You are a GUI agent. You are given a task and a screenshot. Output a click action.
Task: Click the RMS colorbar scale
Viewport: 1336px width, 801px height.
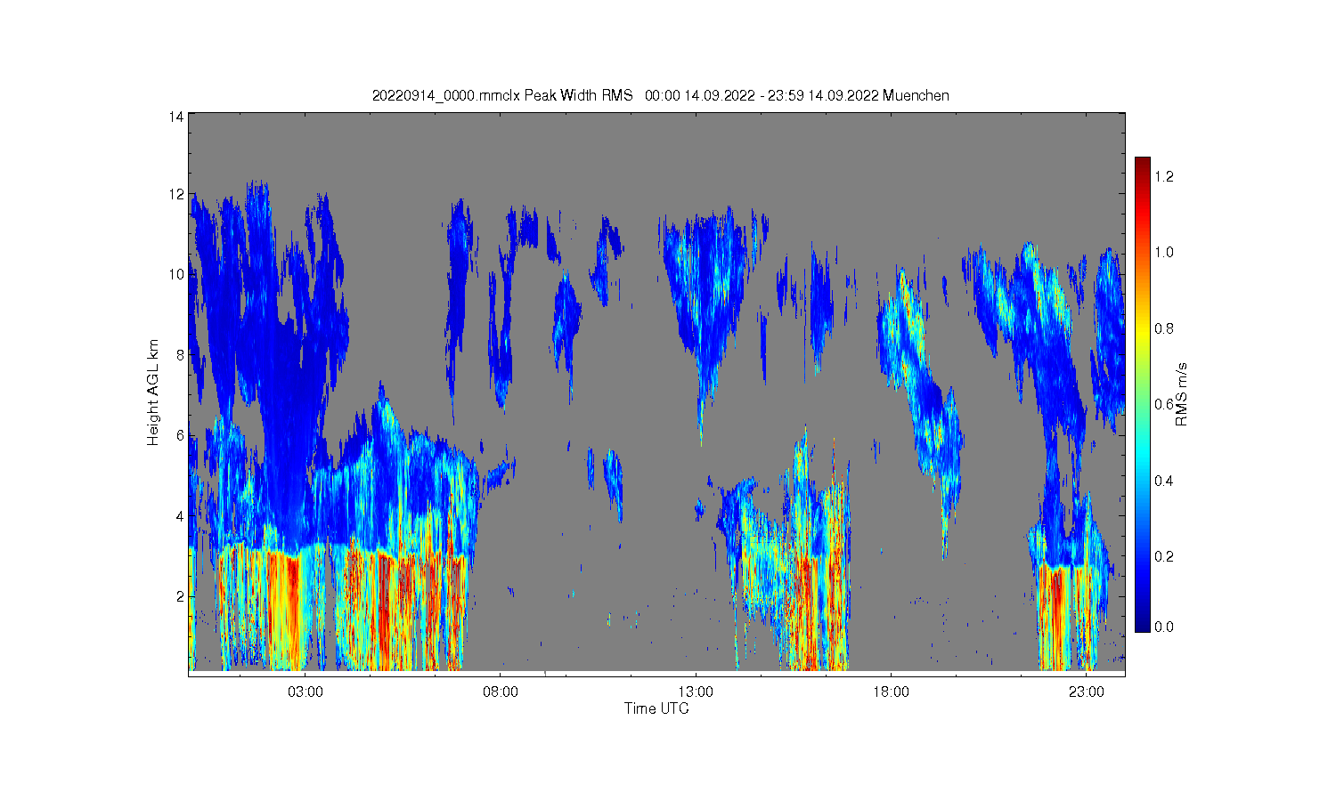click(x=1143, y=394)
